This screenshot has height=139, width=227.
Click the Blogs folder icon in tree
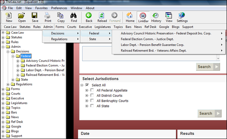pyautogui.click(x=8, y=131)
